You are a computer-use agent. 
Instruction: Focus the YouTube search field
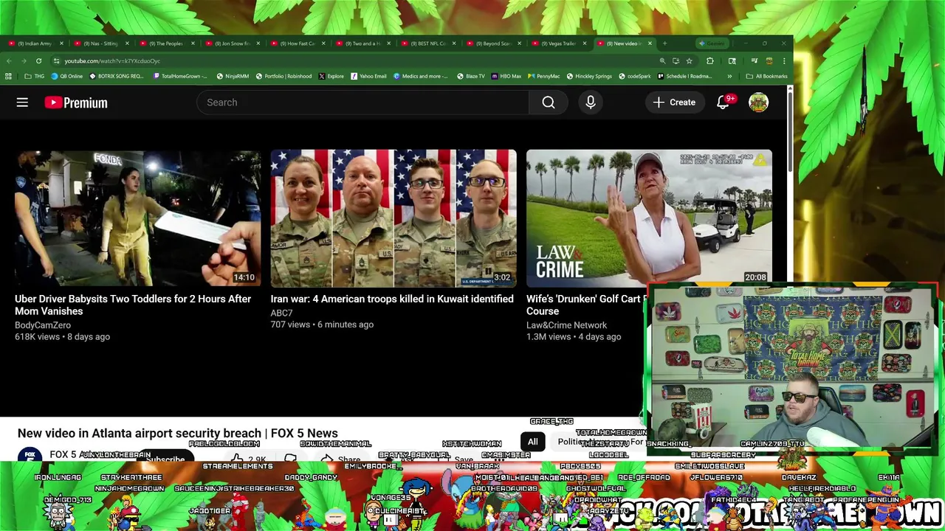(362, 103)
